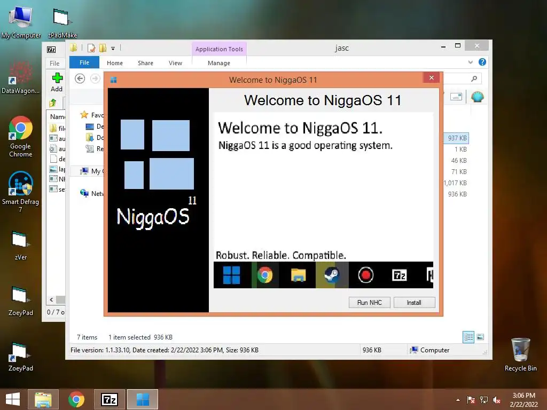Click Run NHC button

[x=370, y=303]
